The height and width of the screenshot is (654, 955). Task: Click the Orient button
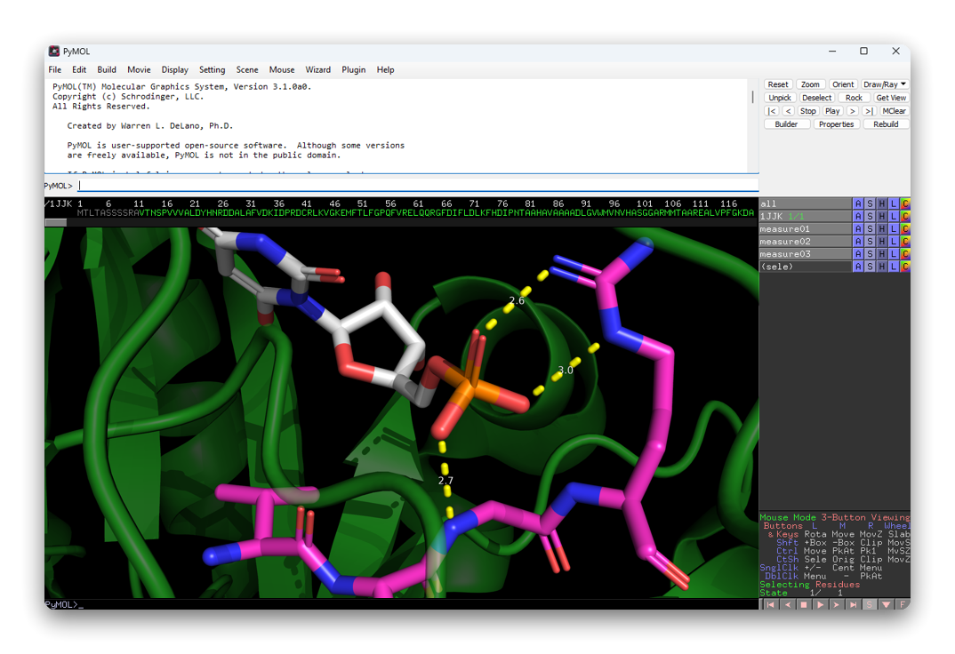843,84
